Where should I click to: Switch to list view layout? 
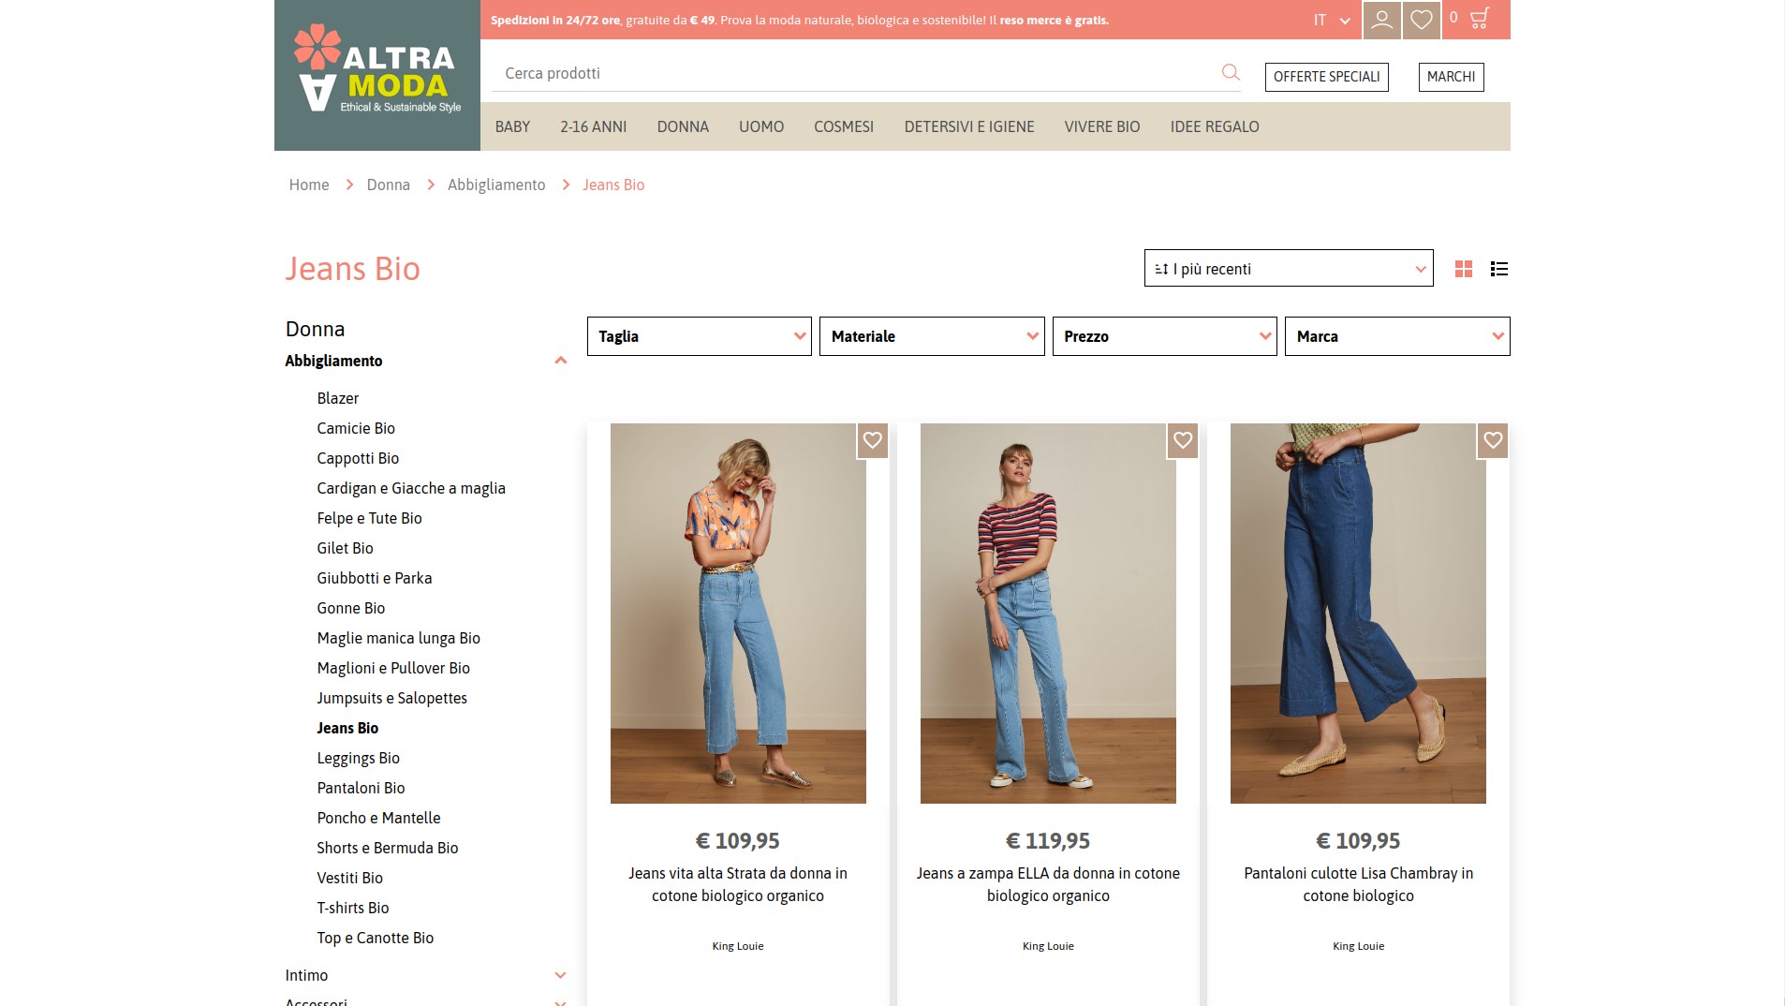pos(1499,270)
